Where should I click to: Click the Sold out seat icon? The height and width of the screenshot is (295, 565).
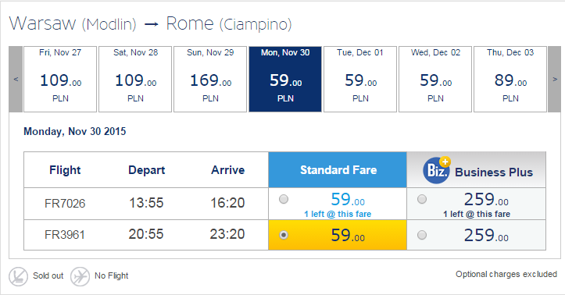tap(18, 276)
